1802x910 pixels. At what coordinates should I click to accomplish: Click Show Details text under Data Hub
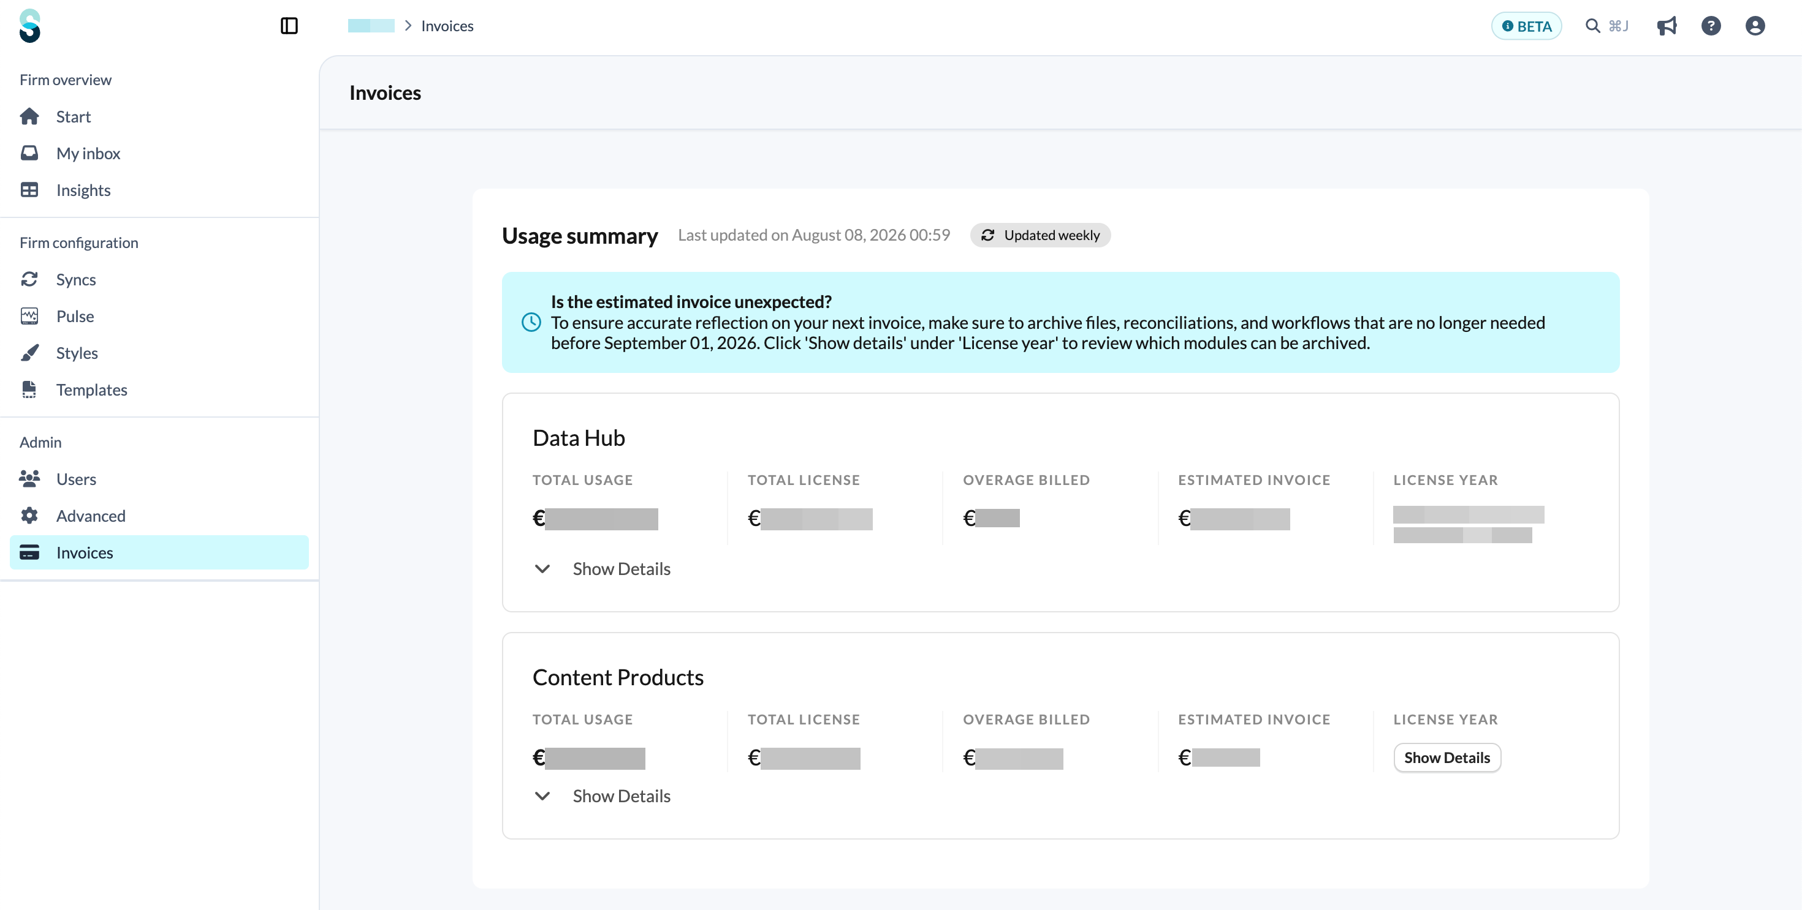tap(621, 569)
